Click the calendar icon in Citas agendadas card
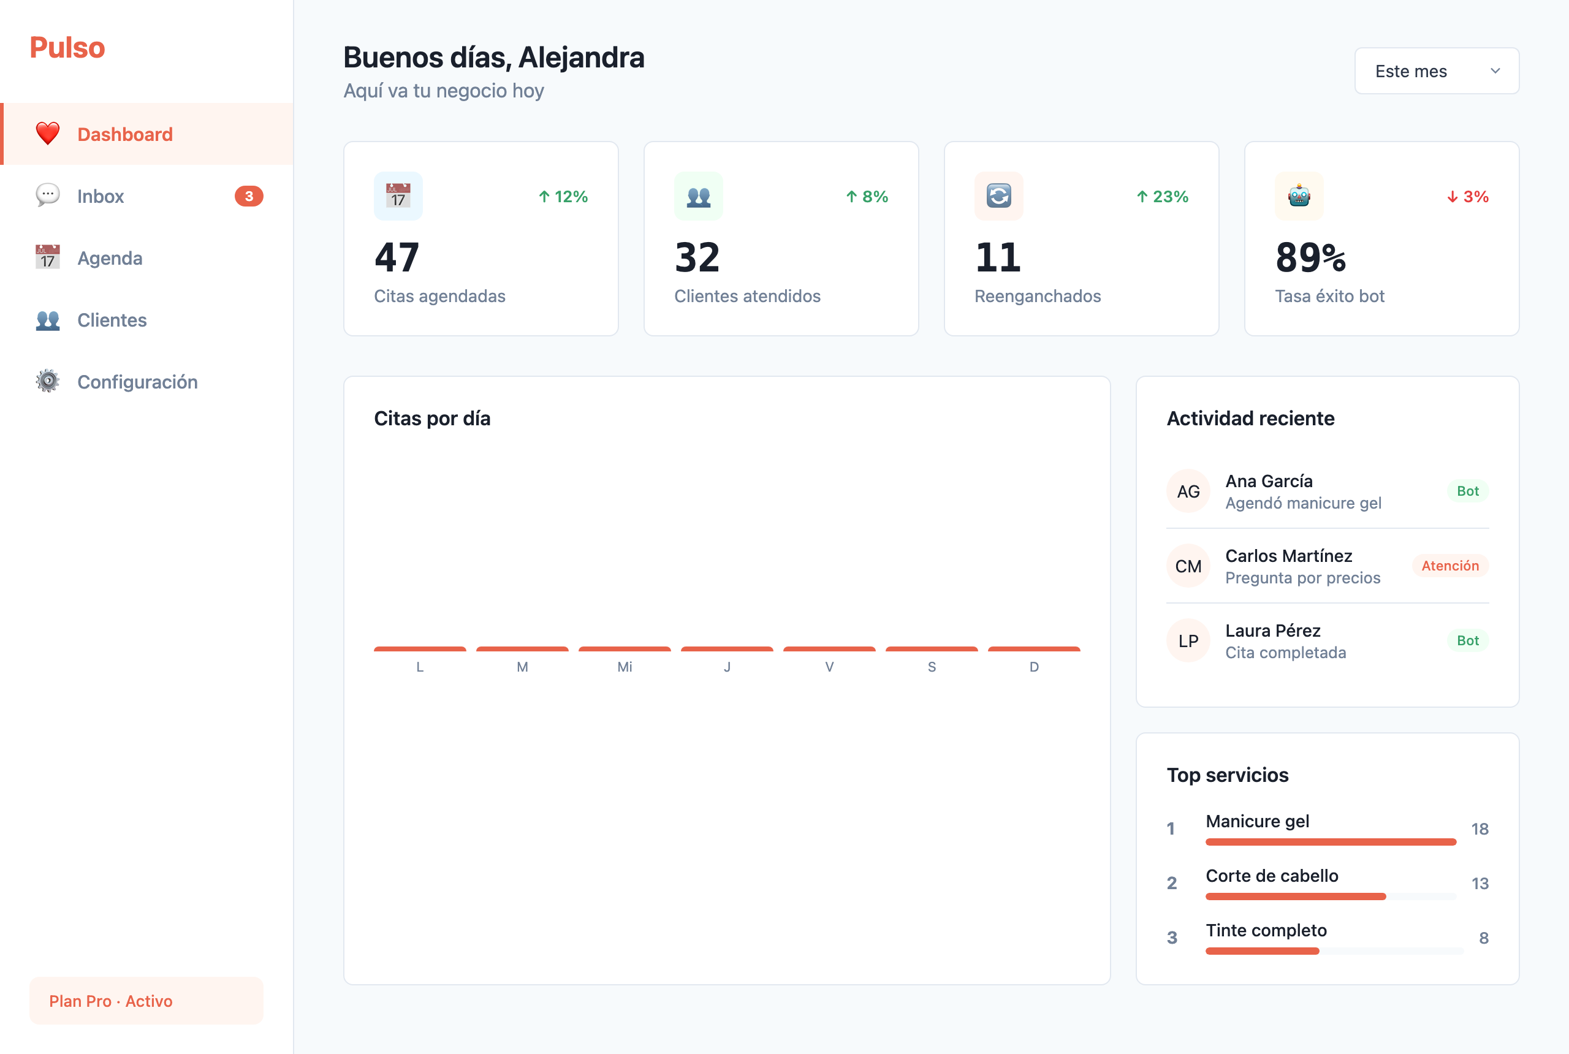This screenshot has width=1569, height=1054. coord(398,195)
